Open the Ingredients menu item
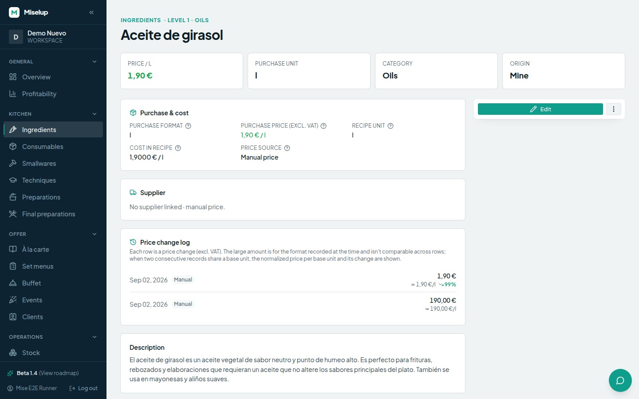The height and width of the screenshot is (399, 639). (x=53, y=129)
